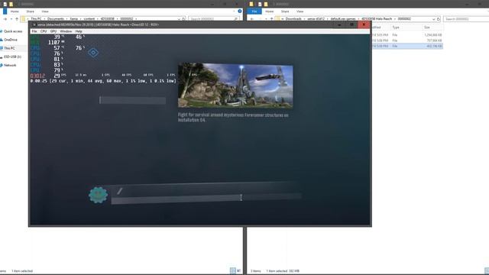Open the View tab in the right Explorer window
Viewport: 489px width, 275px height.
tap(300, 11)
